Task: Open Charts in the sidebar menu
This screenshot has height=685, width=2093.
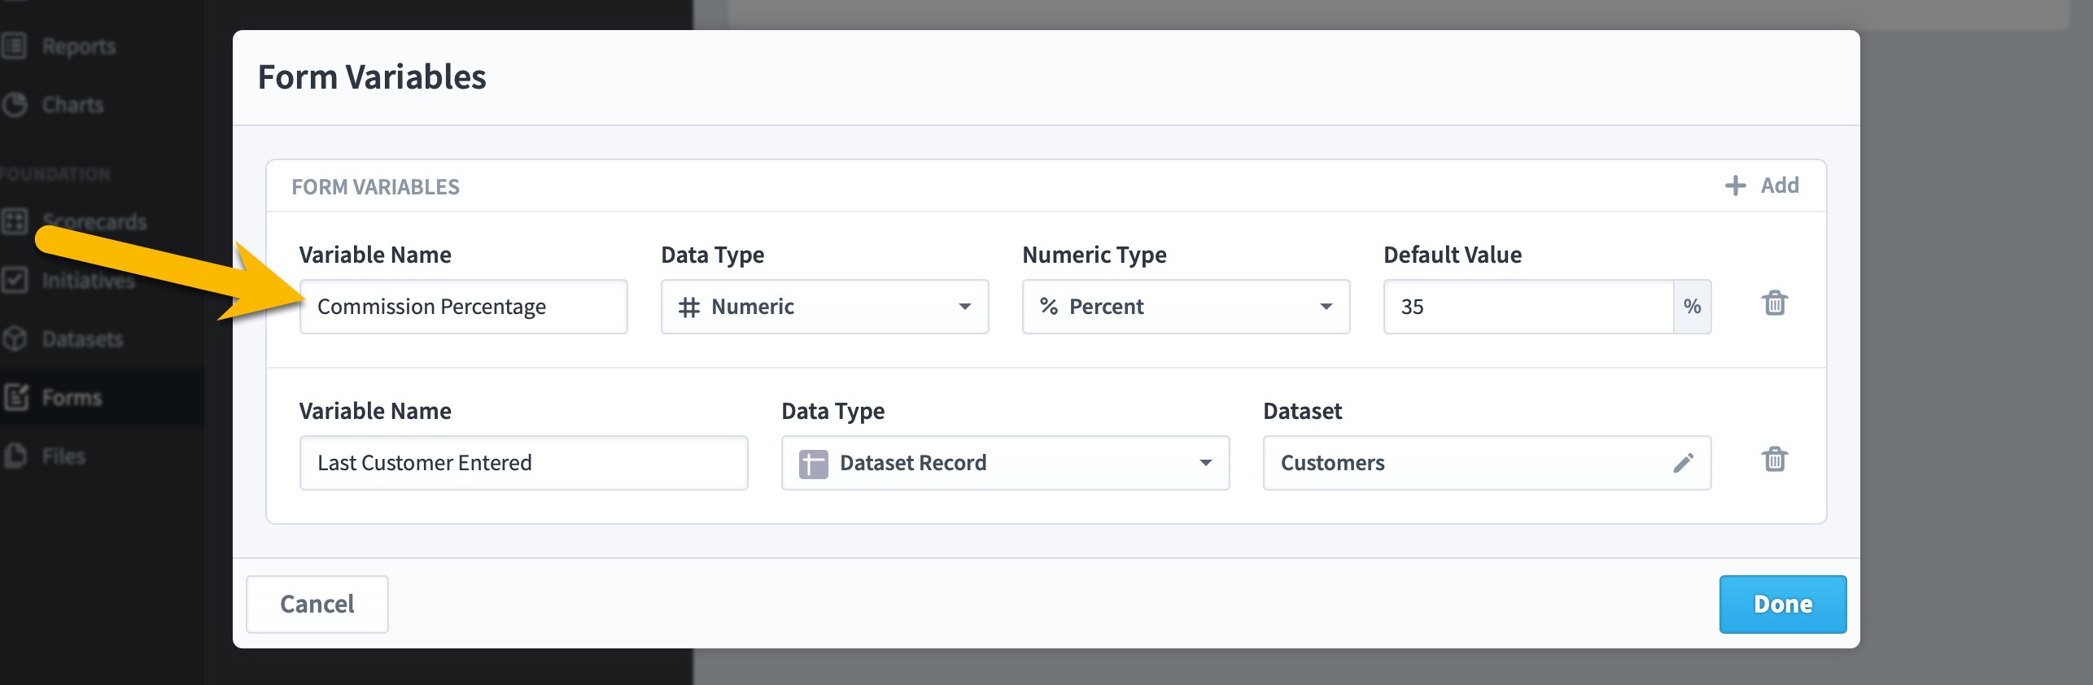Action: click(73, 105)
